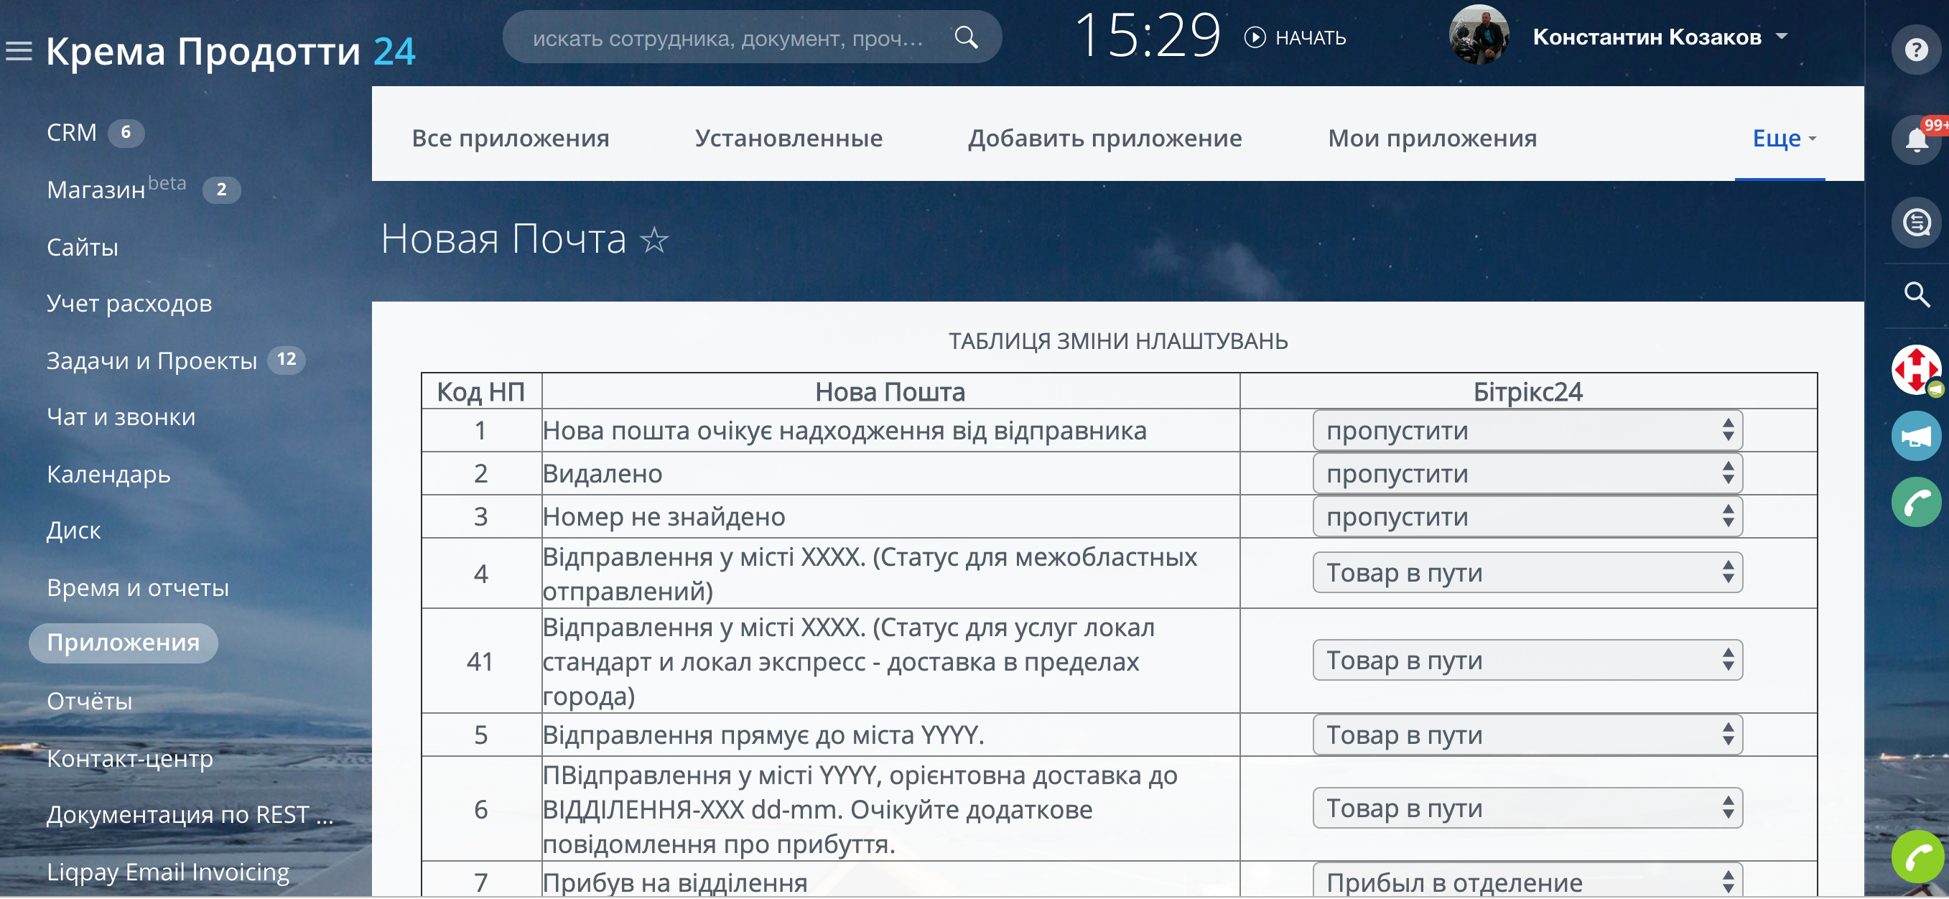Open Добавить приложение tab

tap(1104, 139)
